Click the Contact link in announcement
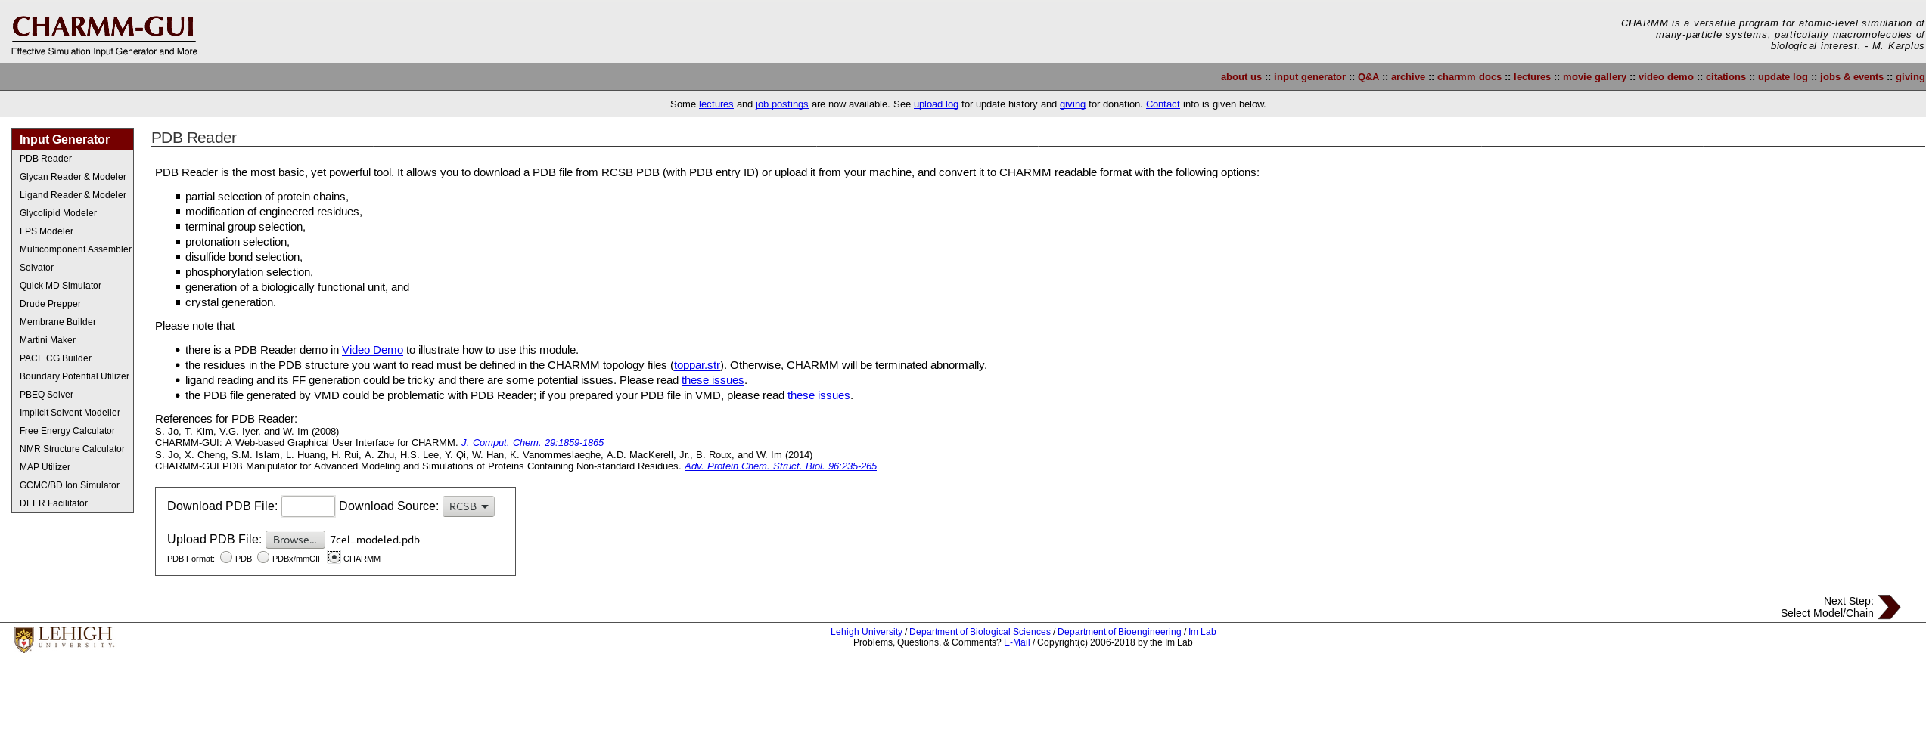This screenshot has height=740, width=1926. coord(1163,104)
